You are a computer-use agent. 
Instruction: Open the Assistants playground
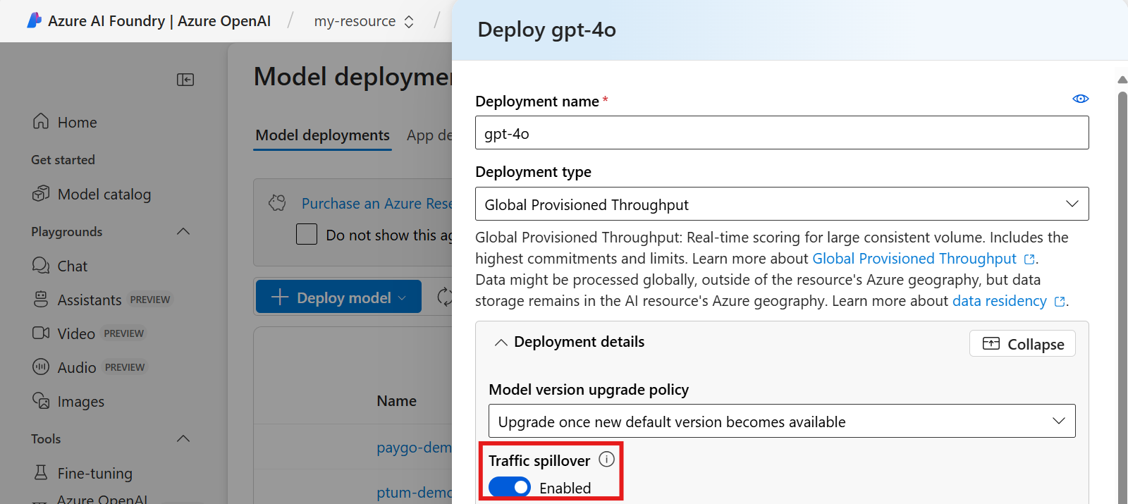(x=89, y=300)
